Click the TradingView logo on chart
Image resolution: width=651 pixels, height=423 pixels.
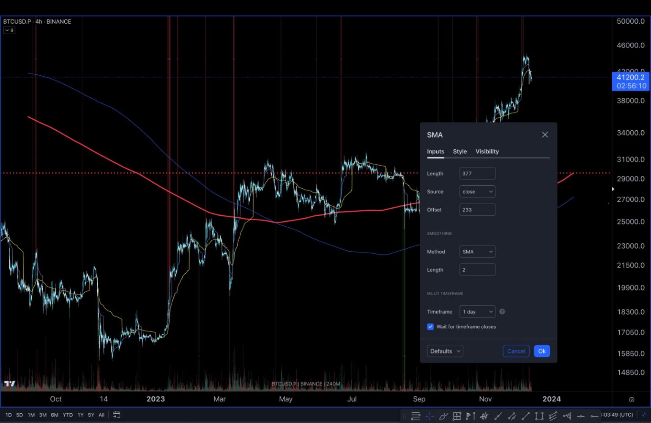[x=10, y=384]
